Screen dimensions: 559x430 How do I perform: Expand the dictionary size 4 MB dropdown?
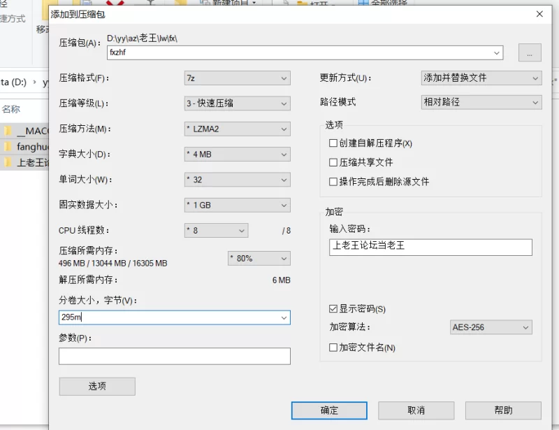pyautogui.click(x=238, y=155)
